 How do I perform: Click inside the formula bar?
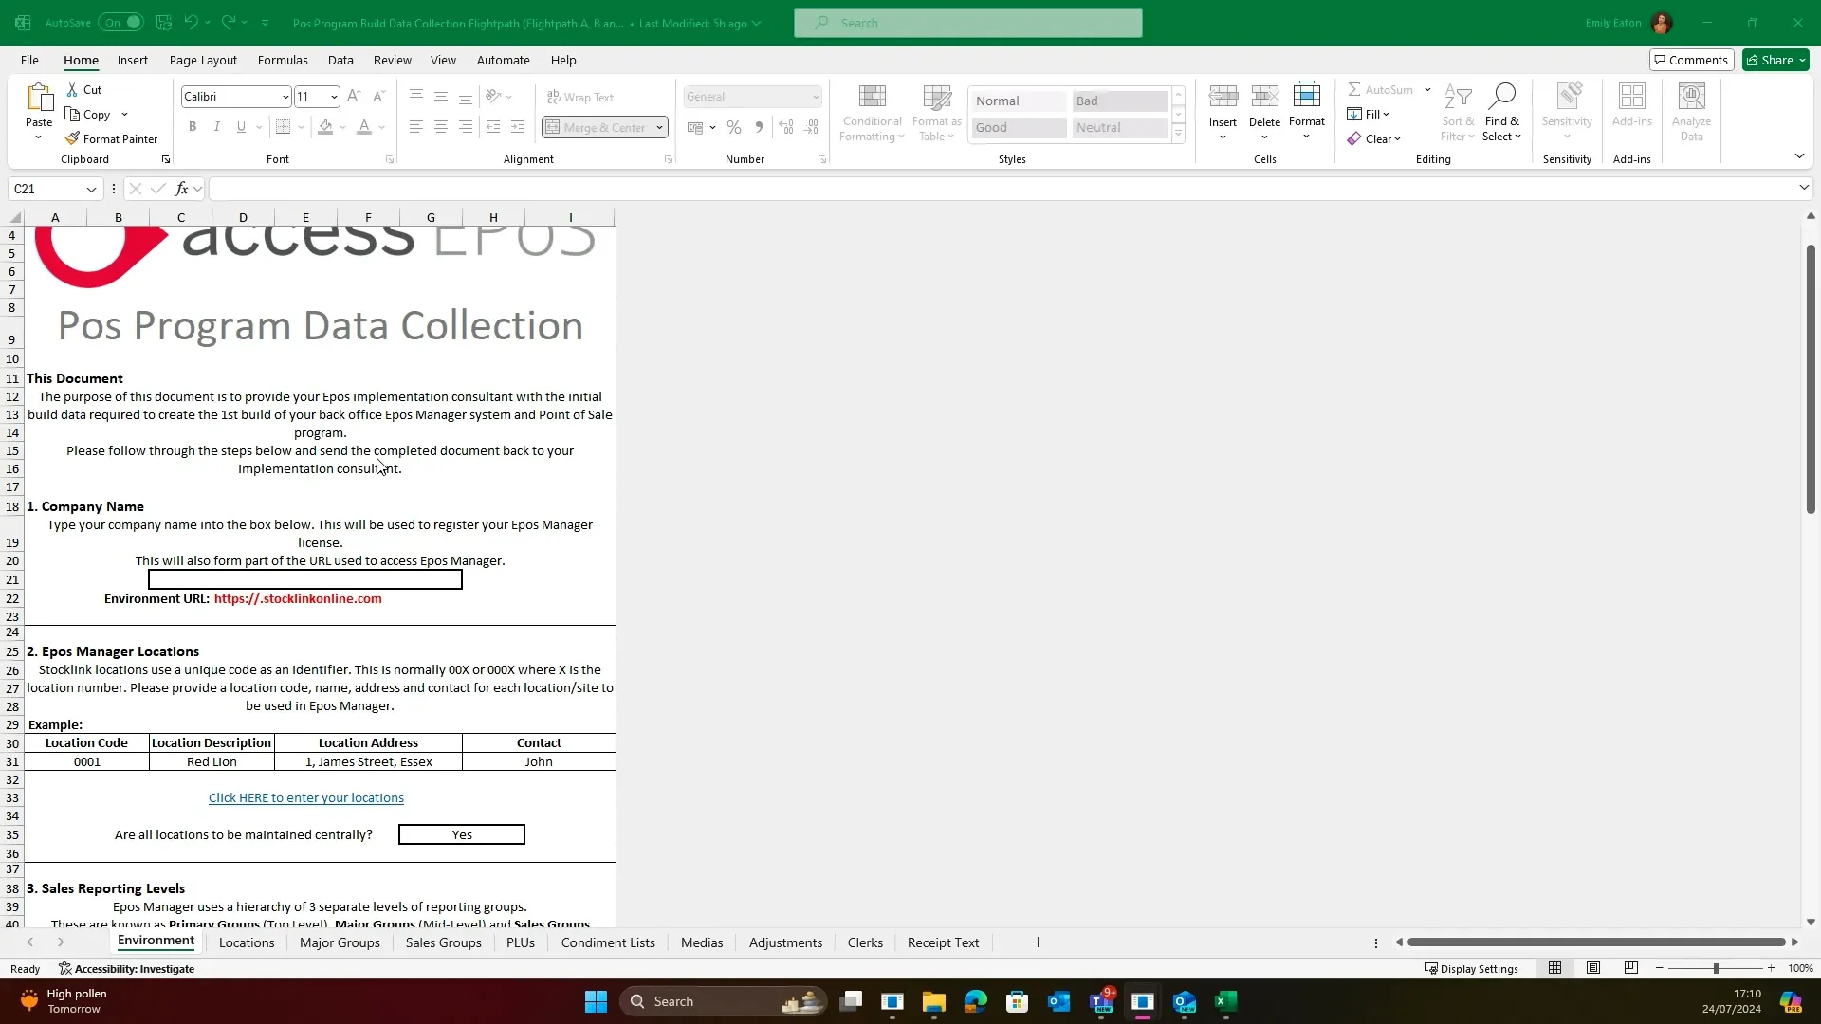pos(664,189)
